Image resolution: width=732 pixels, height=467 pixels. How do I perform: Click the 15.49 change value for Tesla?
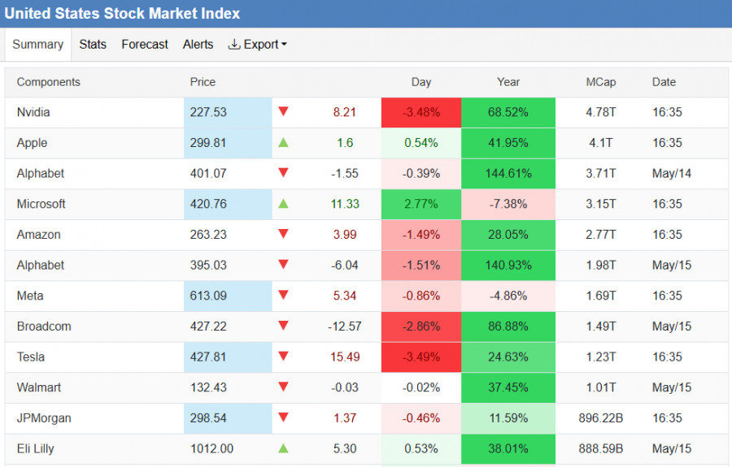[x=345, y=357]
